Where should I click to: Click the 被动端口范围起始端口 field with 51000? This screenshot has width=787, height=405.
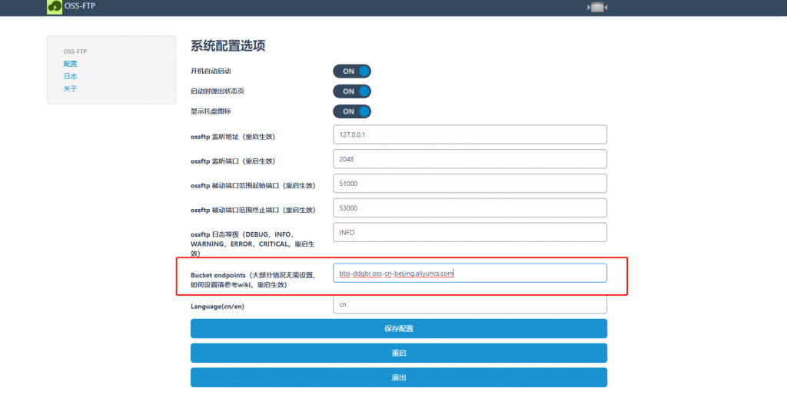(x=470, y=184)
